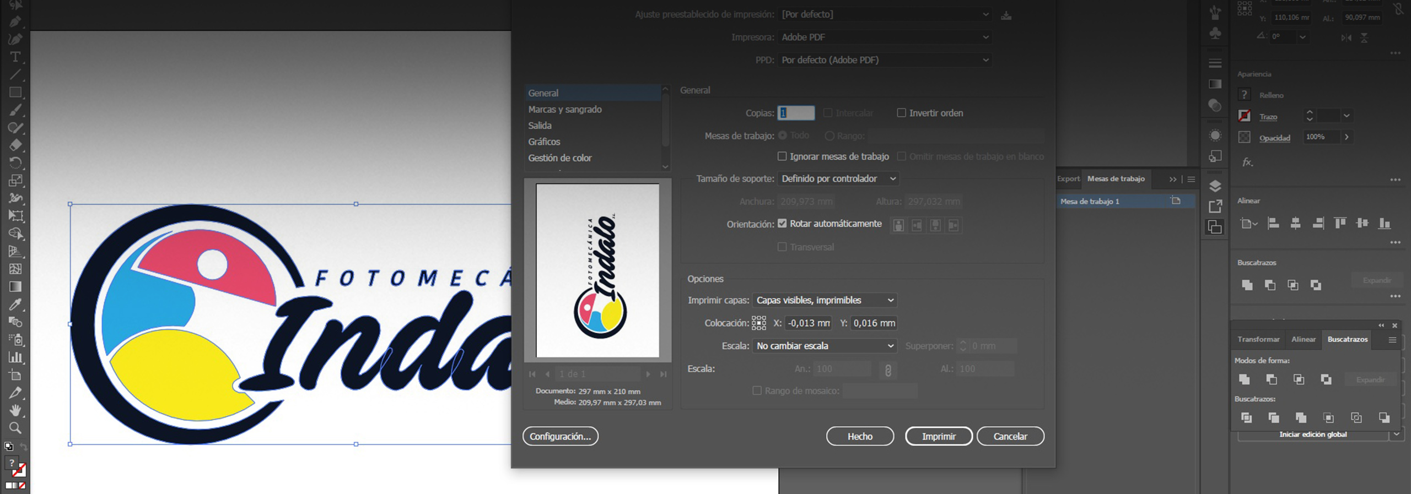The image size is (1411, 494).
Task: Select the Hand tool
Action: (x=15, y=410)
